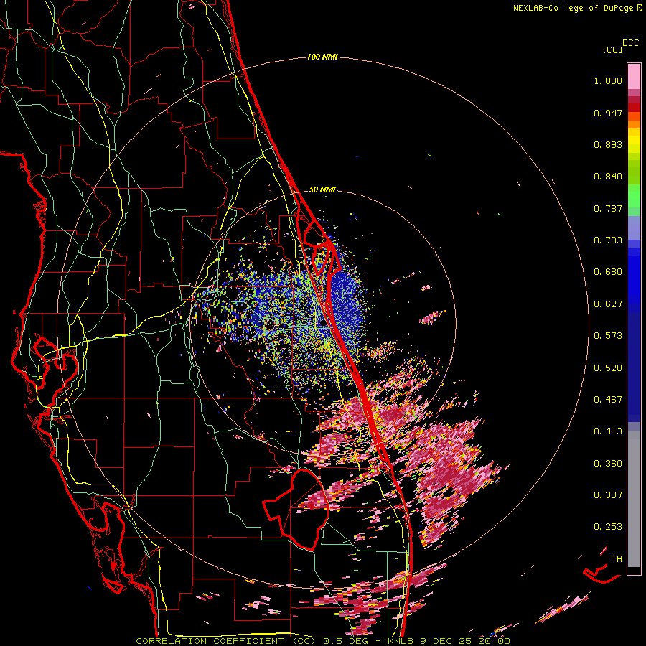Select the 0.307 scale value
Viewport: 646px width, 646px height.
click(x=608, y=495)
